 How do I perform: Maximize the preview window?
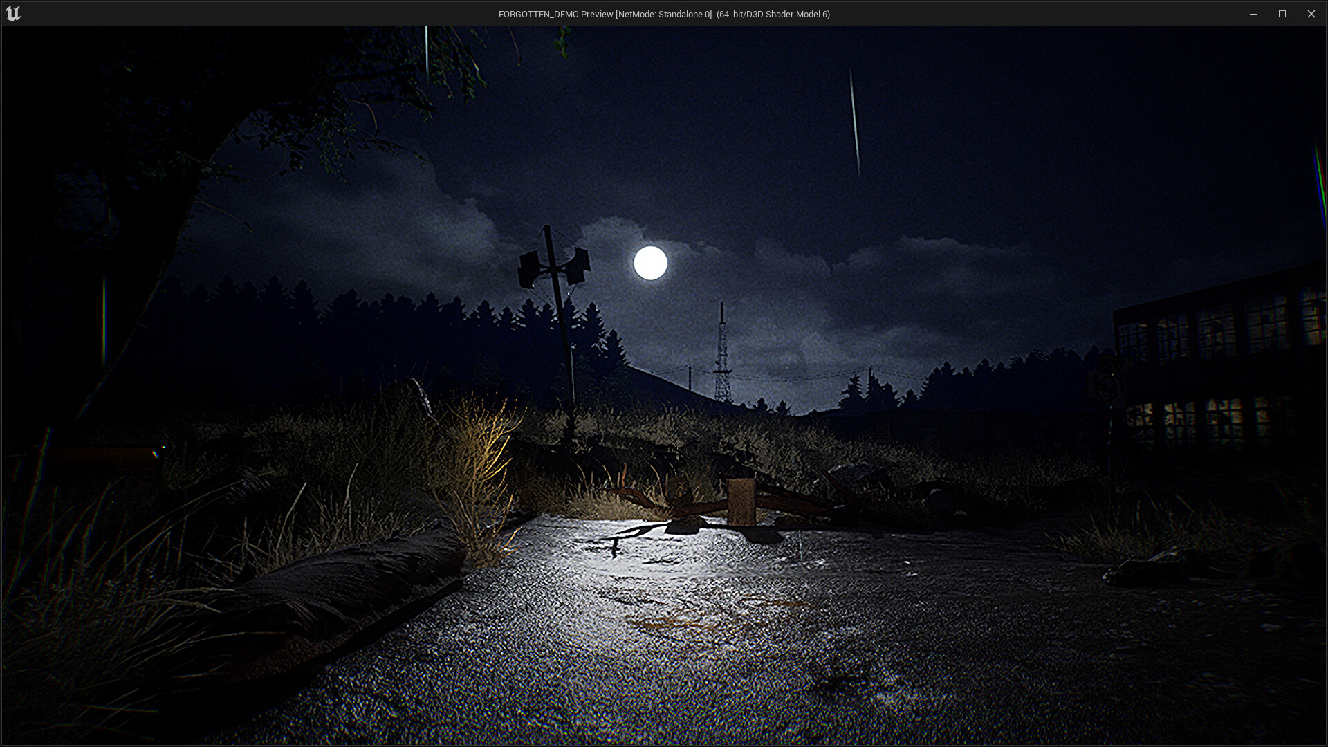1283,14
